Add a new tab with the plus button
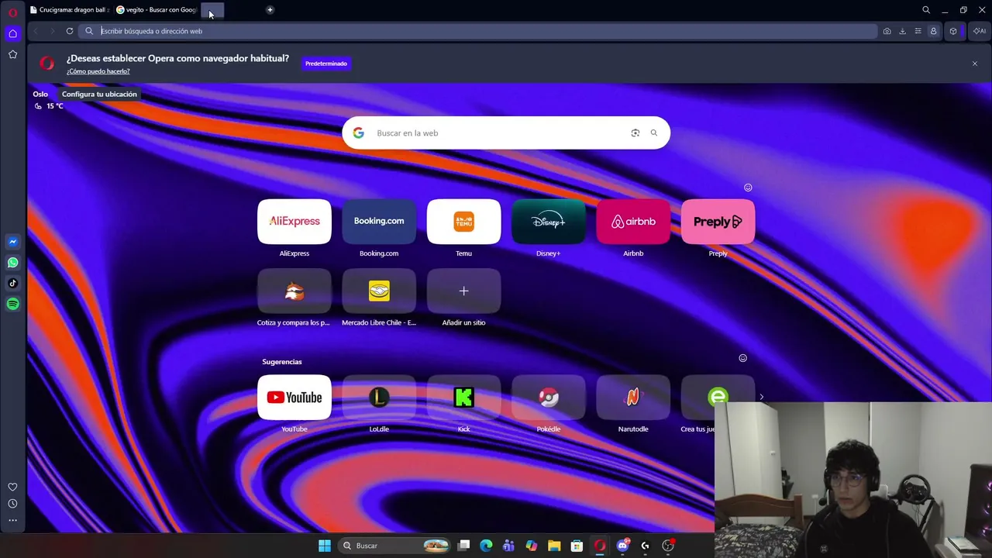 [x=270, y=10]
